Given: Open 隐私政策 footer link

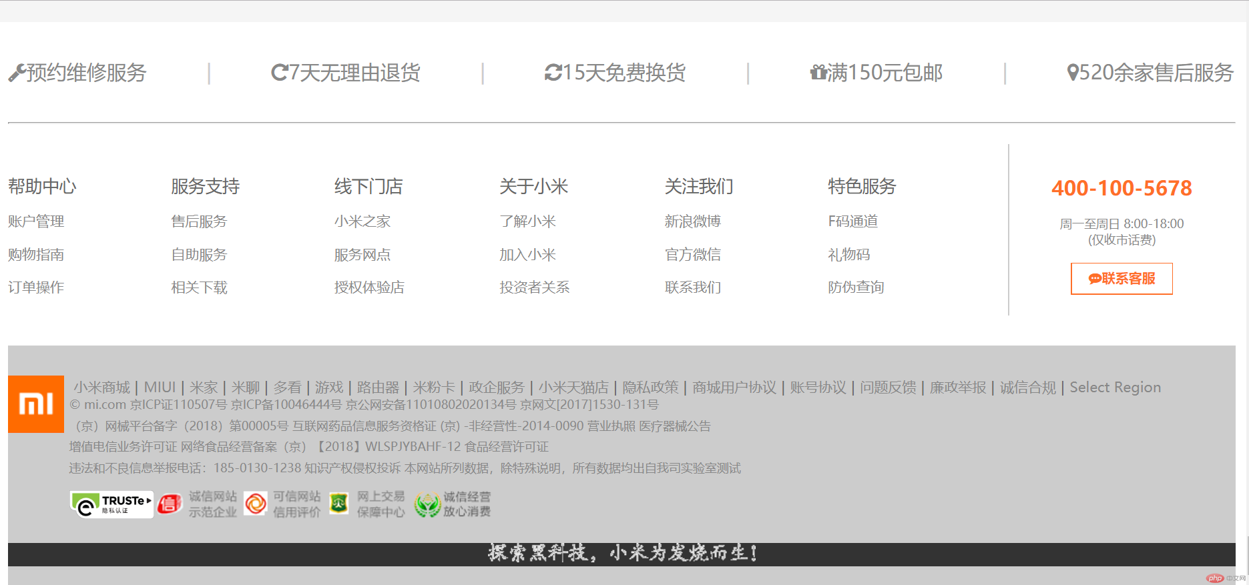Looking at the screenshot, I should (650, 388).
